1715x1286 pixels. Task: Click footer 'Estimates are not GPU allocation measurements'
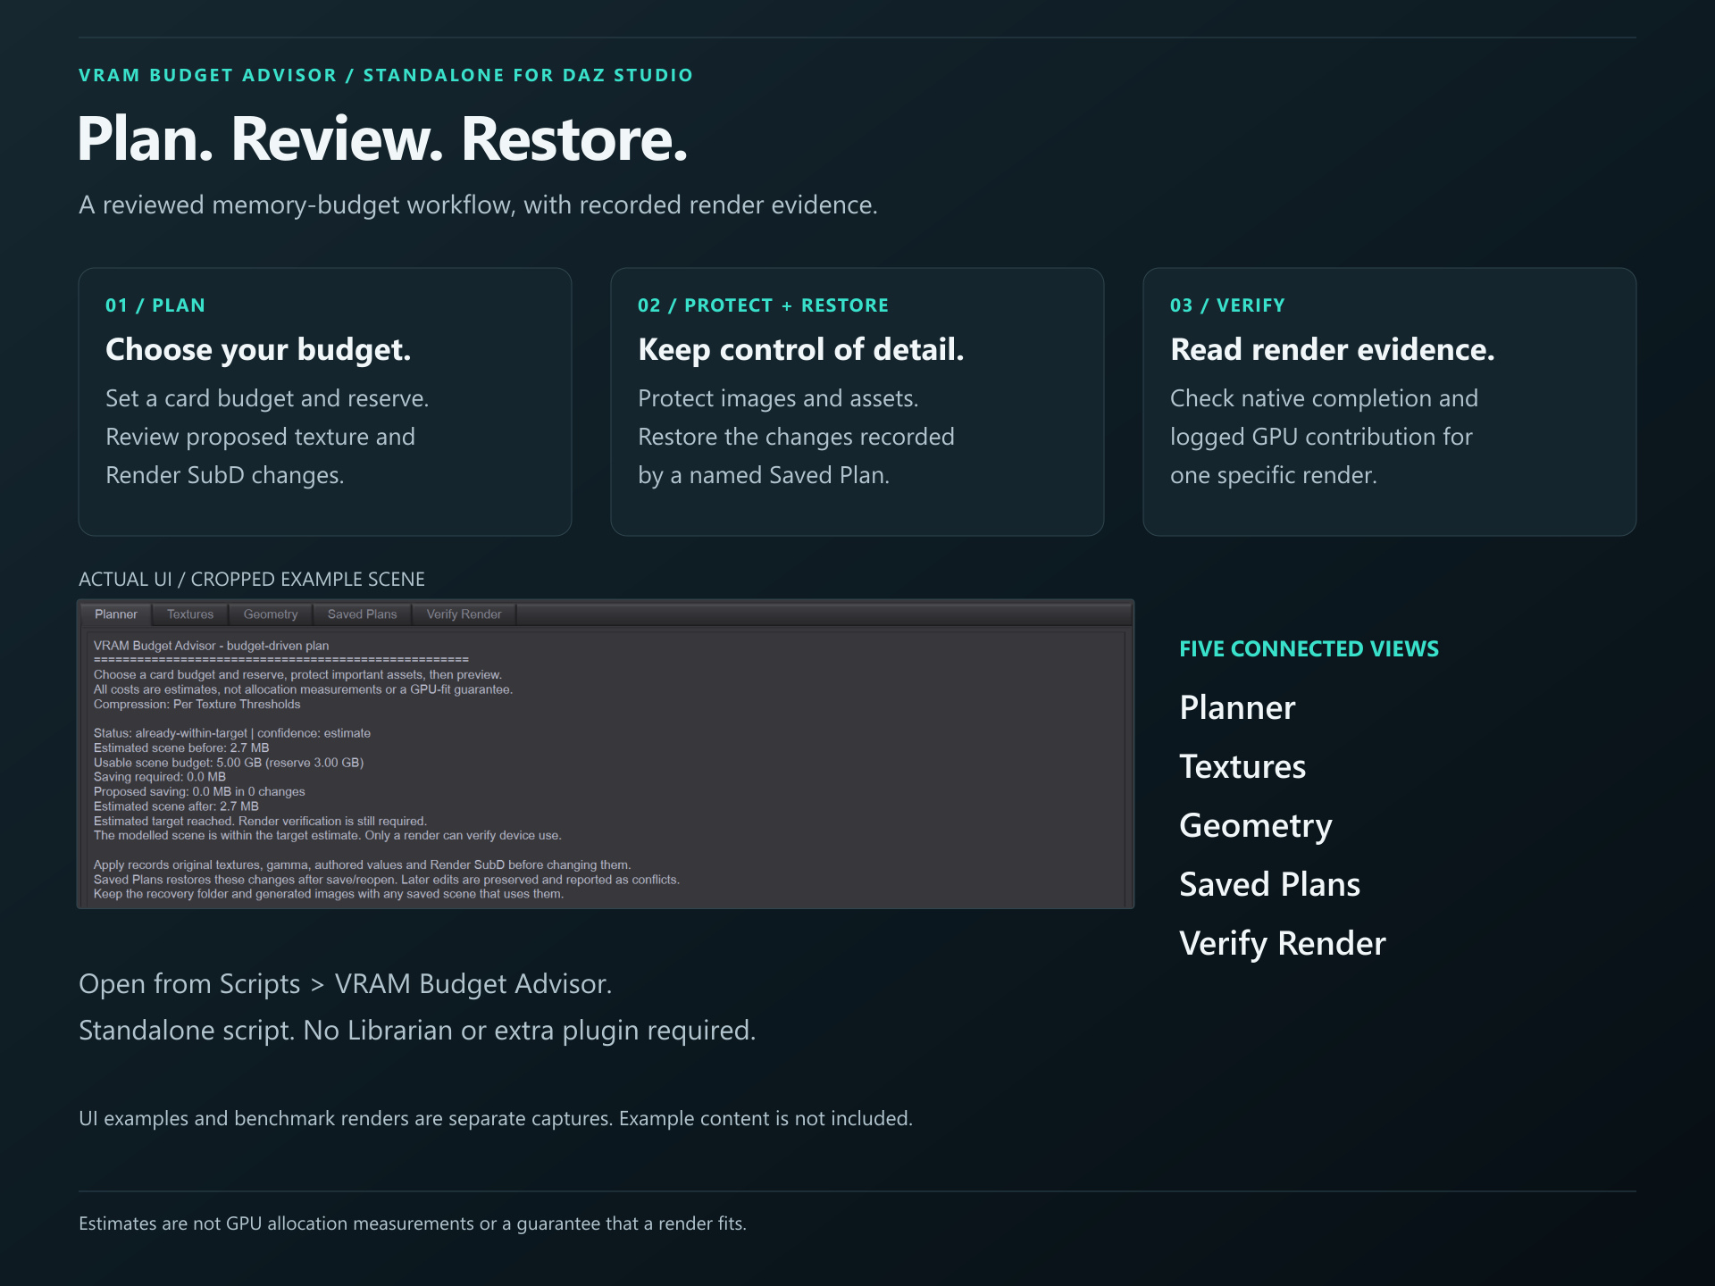(x=413, y=1224)
